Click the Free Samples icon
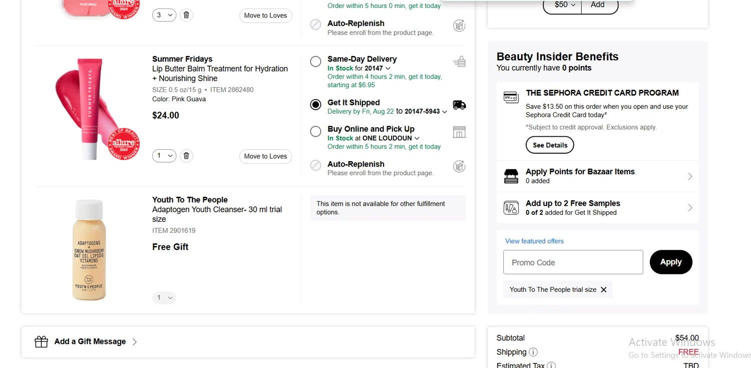The height and width of the screenshot is (368, 751). [x=511, y=208]
